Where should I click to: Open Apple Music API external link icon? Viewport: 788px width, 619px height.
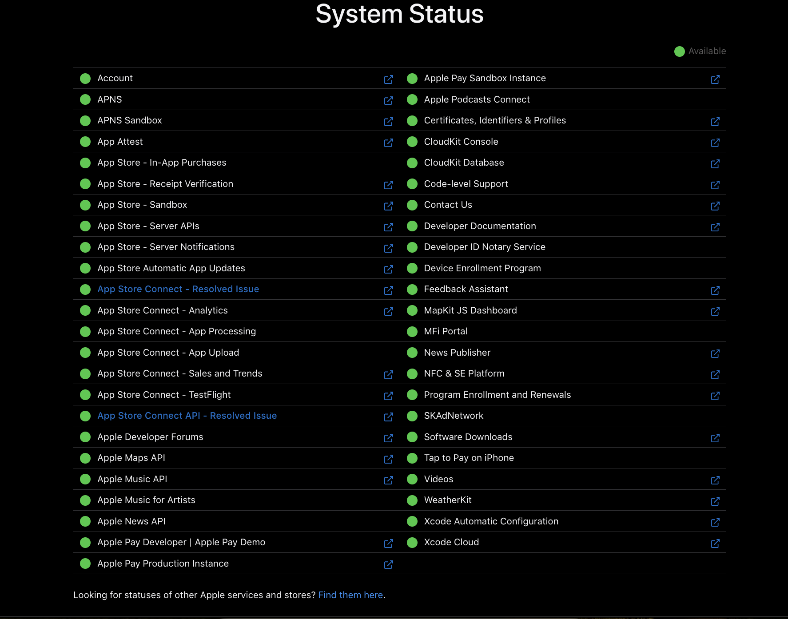(389, 480)
